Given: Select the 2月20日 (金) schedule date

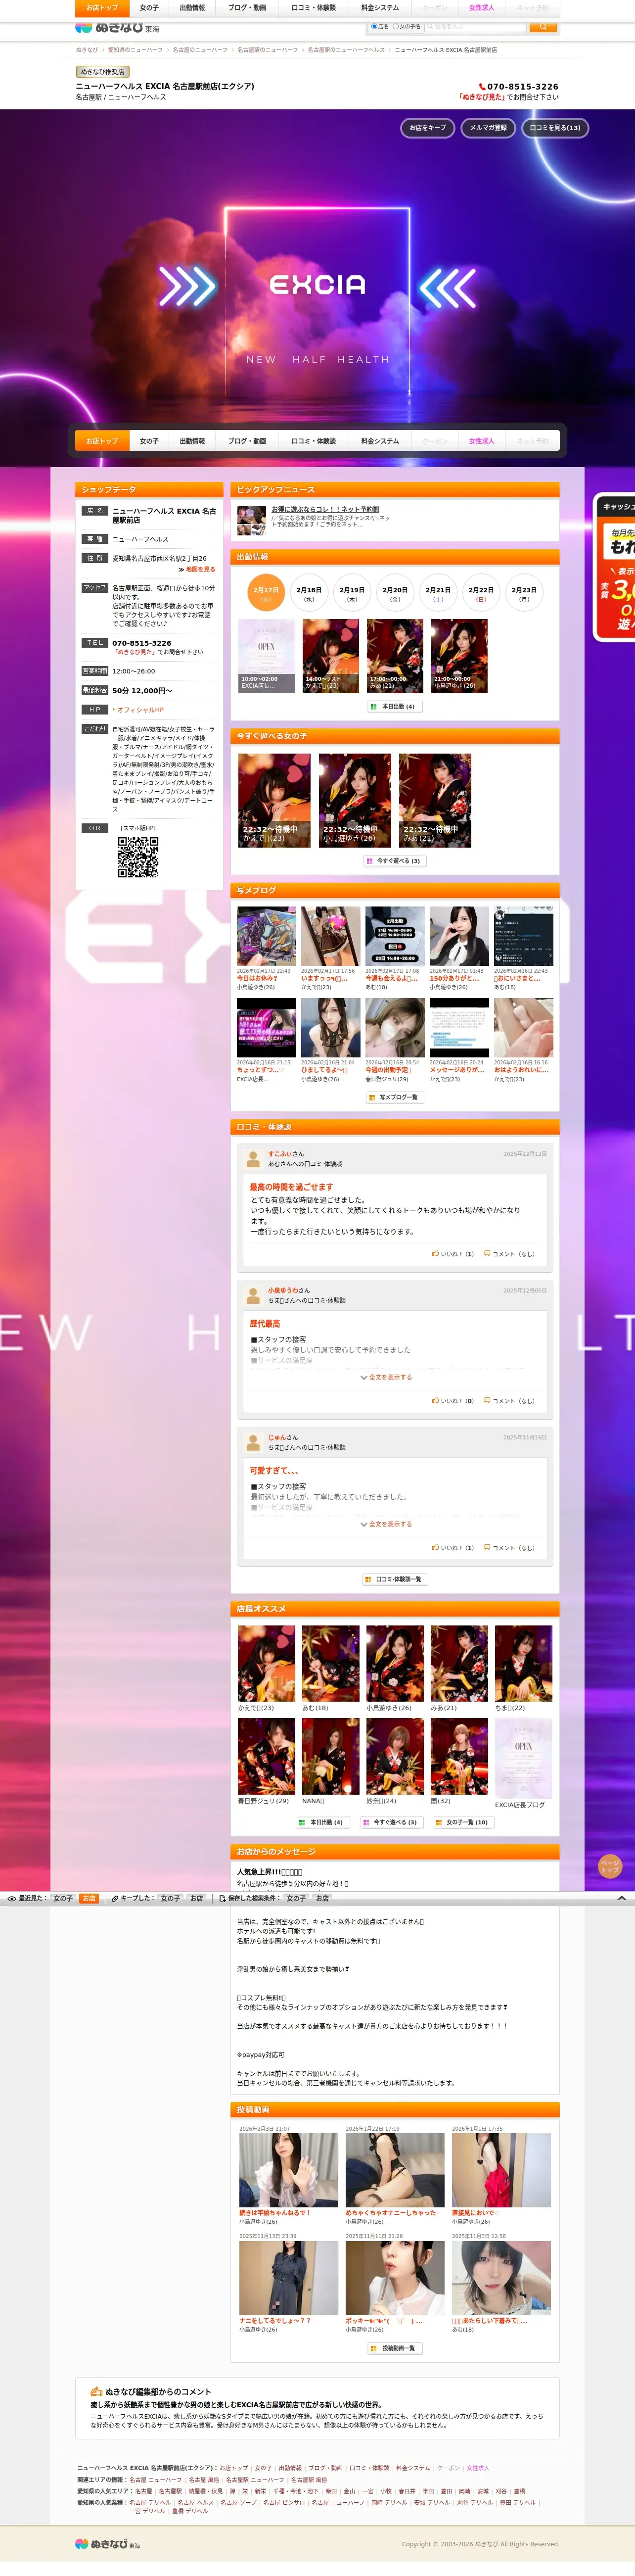Looking at the screenshot, I should (x=395, y=592).
